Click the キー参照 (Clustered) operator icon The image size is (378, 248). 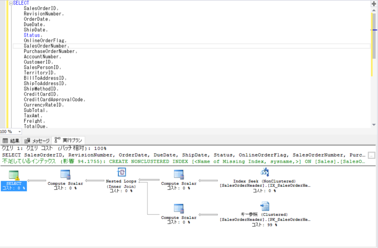click(265, 206)
